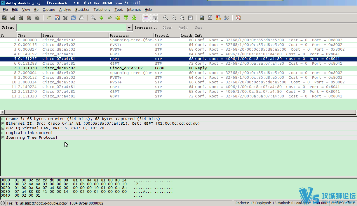Viewport: 357px width, 206px height.
Task: Close this capture file using toolbar X
Action: [x=65, y=18]
